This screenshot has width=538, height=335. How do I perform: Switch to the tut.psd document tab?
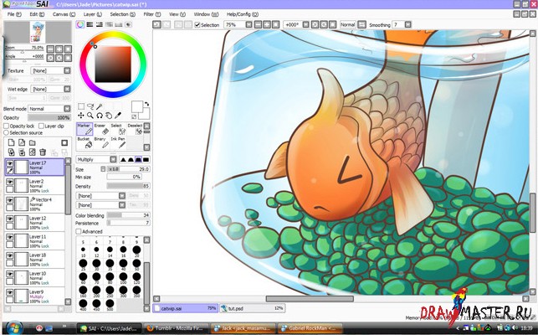(252, 308)
